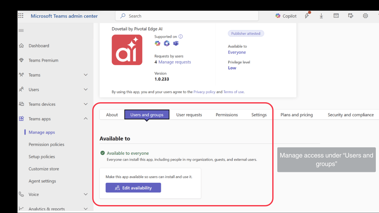Expand the Users navigation section

(86, 90)
